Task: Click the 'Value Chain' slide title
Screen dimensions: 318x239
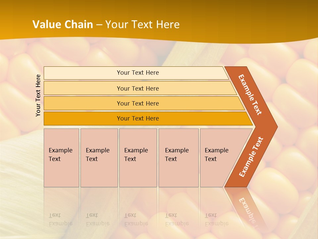Action: tap(63, 25)
